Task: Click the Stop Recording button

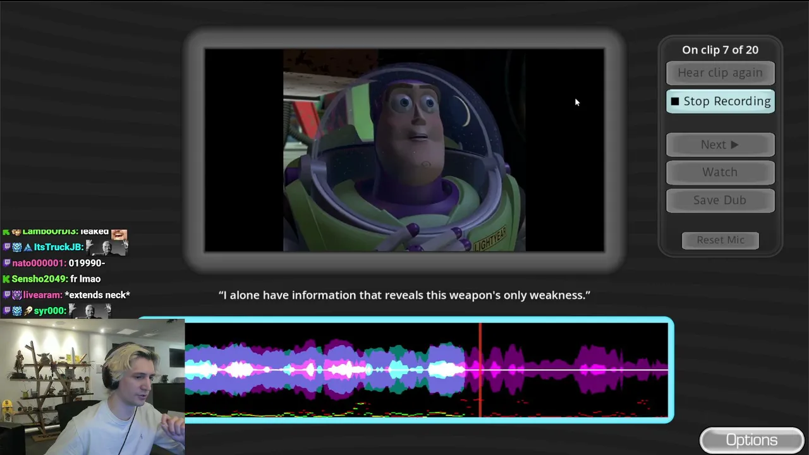Action: 720,101
